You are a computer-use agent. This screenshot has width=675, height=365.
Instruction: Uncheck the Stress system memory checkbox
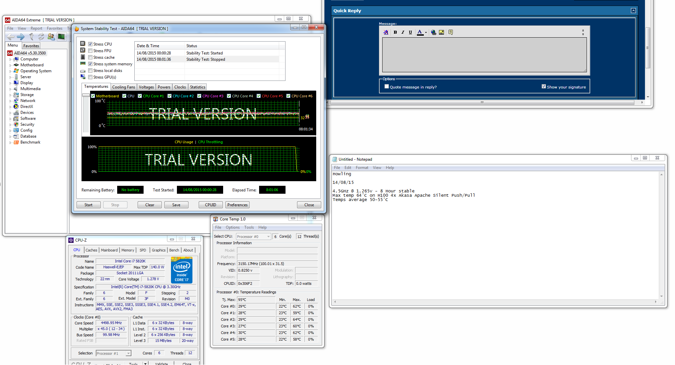tap(90, 64)
